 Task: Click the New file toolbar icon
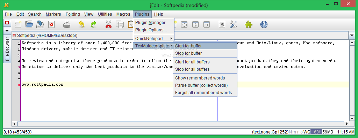point(18,24)
